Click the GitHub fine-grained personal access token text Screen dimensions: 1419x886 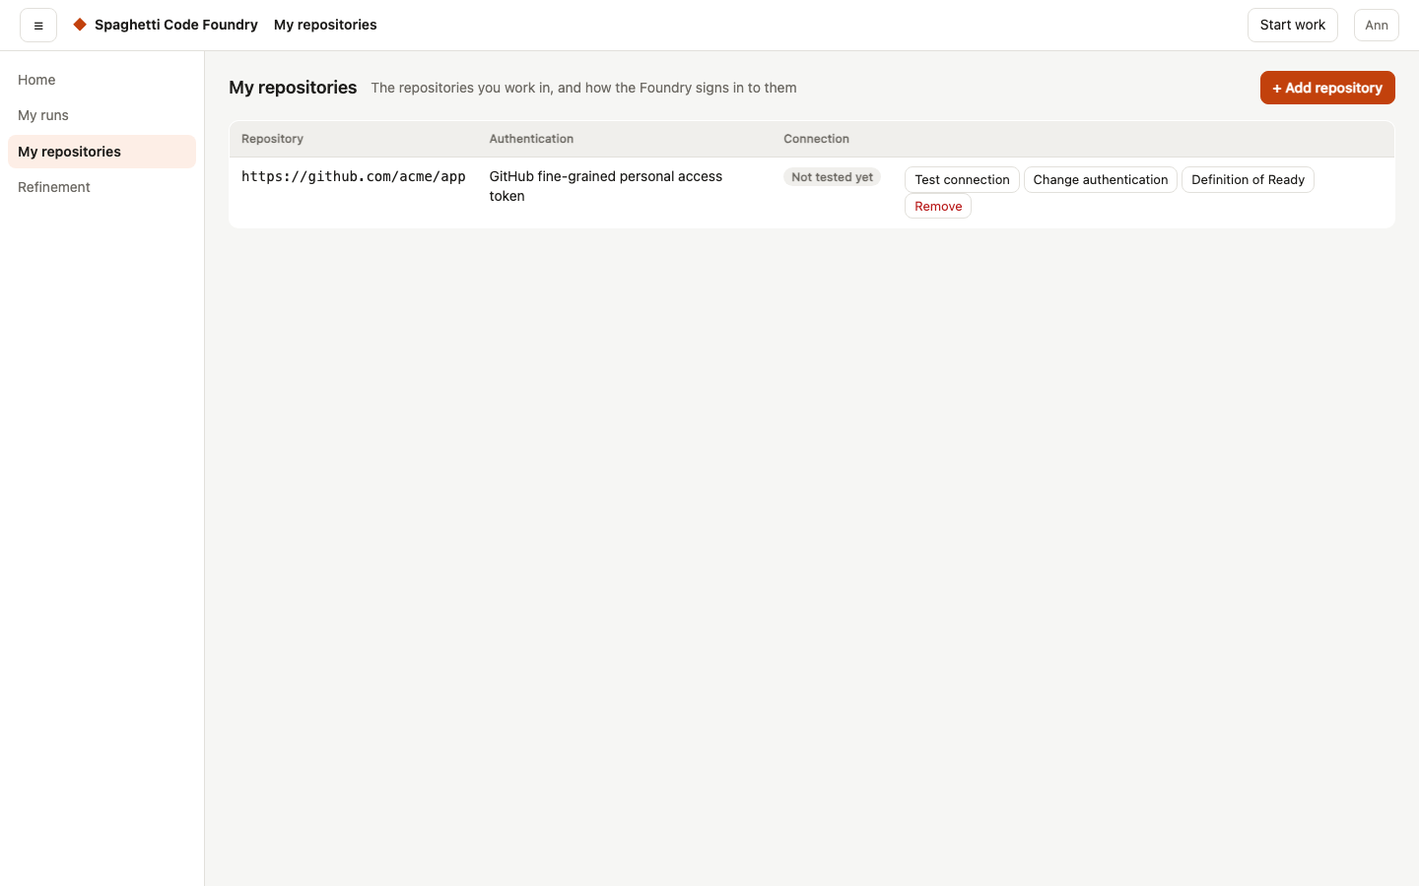[606, 186]
